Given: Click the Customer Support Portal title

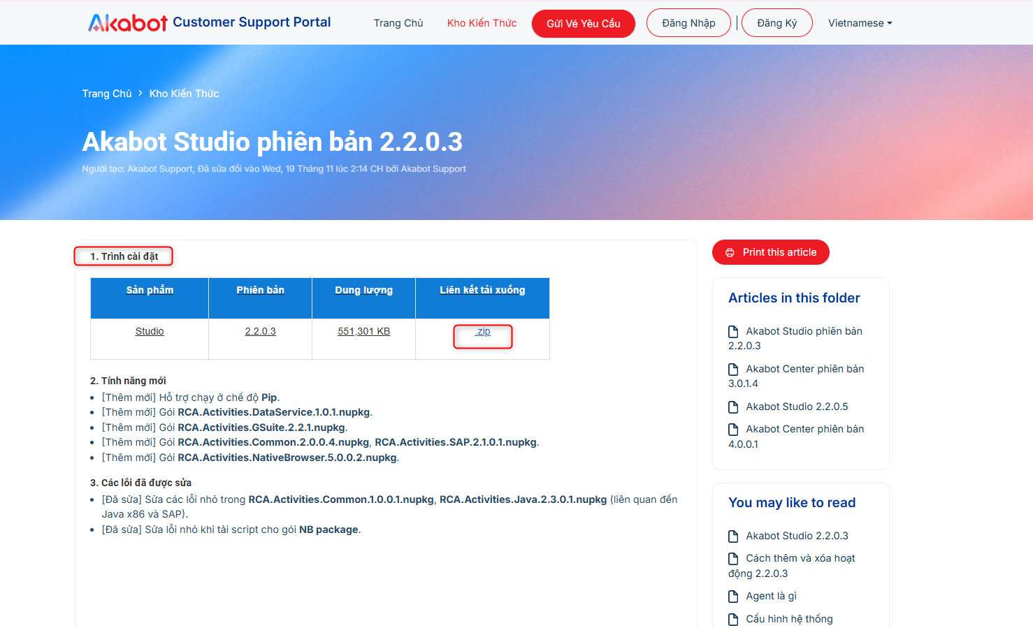Looking at the screenshot, I should pyautogui.click(x=252, y=22).
